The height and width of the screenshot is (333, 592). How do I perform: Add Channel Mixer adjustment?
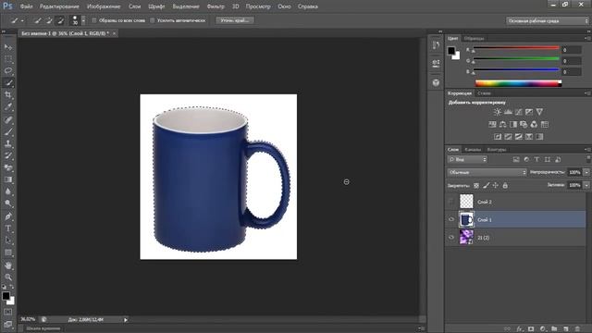click(534, 124)
